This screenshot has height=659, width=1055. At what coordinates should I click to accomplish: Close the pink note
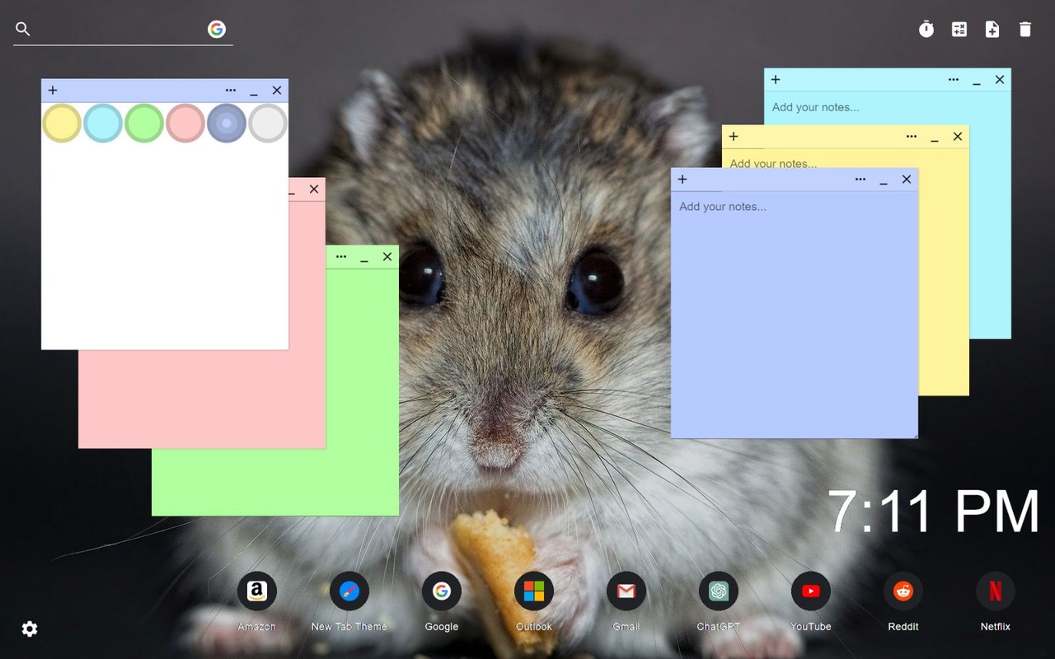pos(314,189)
